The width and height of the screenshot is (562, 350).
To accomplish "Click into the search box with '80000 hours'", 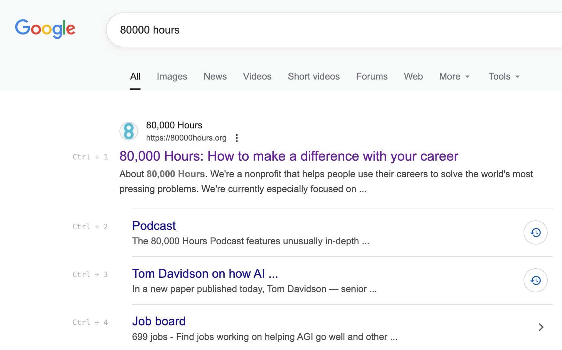I will (x=334, y=30).
